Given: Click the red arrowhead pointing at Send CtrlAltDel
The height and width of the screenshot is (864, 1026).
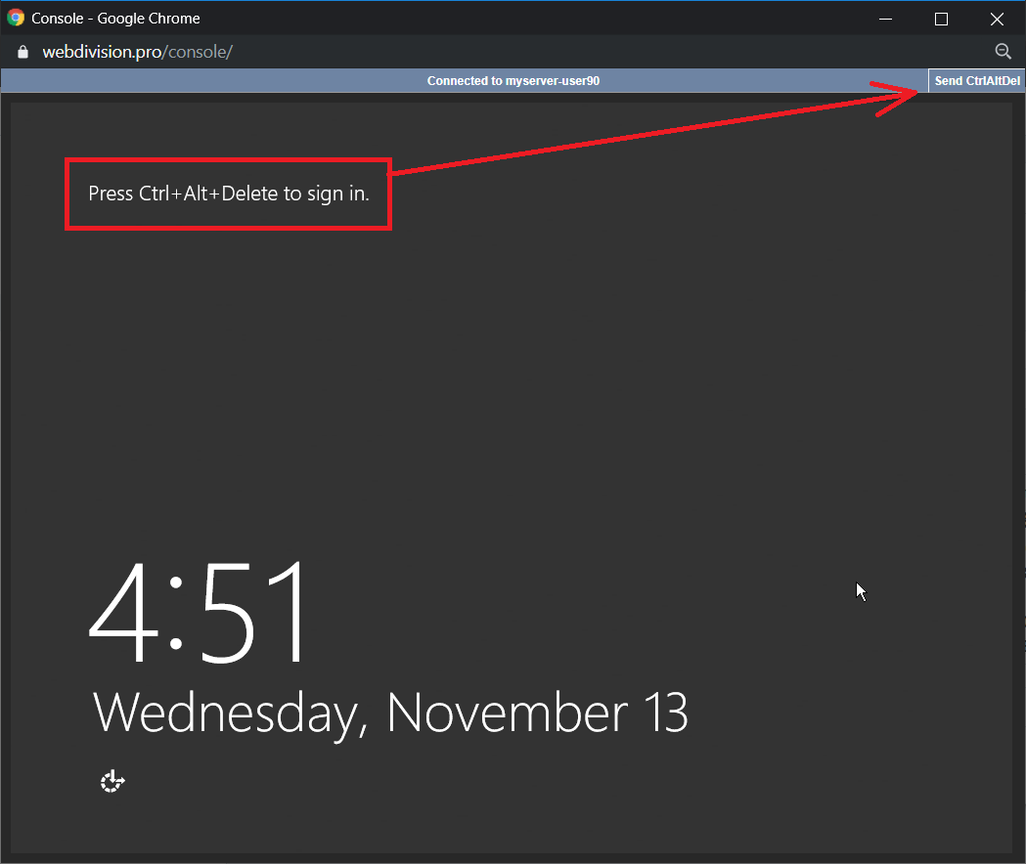Looking at the screenshot, I should (x=900, y=96).
